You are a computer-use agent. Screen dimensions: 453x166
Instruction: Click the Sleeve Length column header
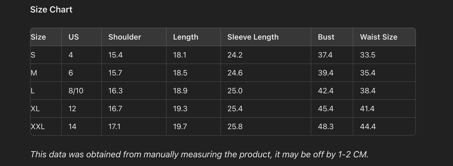(x=253, y=37)
